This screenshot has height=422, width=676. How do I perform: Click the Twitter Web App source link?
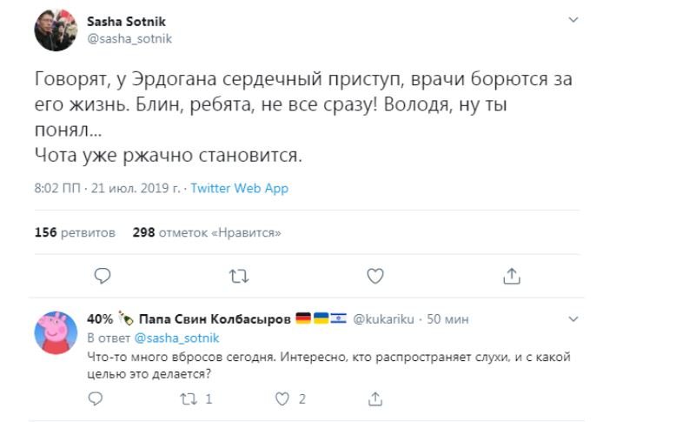click(x=239, y=188)
